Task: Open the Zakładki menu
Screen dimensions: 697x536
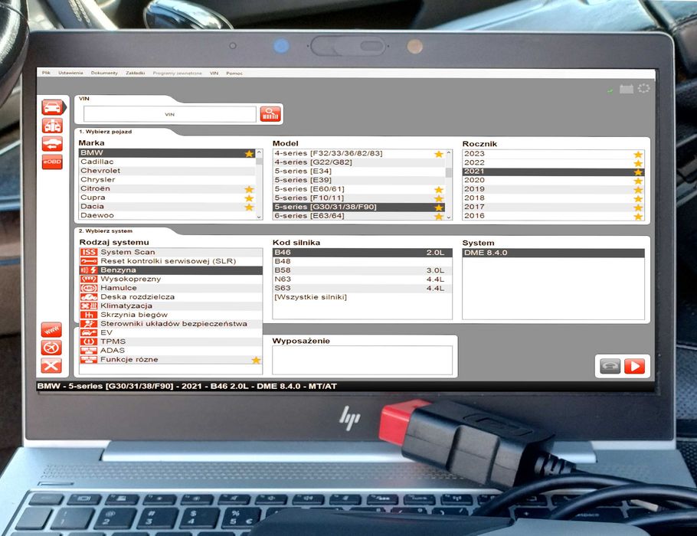Action: coord(136,73)
